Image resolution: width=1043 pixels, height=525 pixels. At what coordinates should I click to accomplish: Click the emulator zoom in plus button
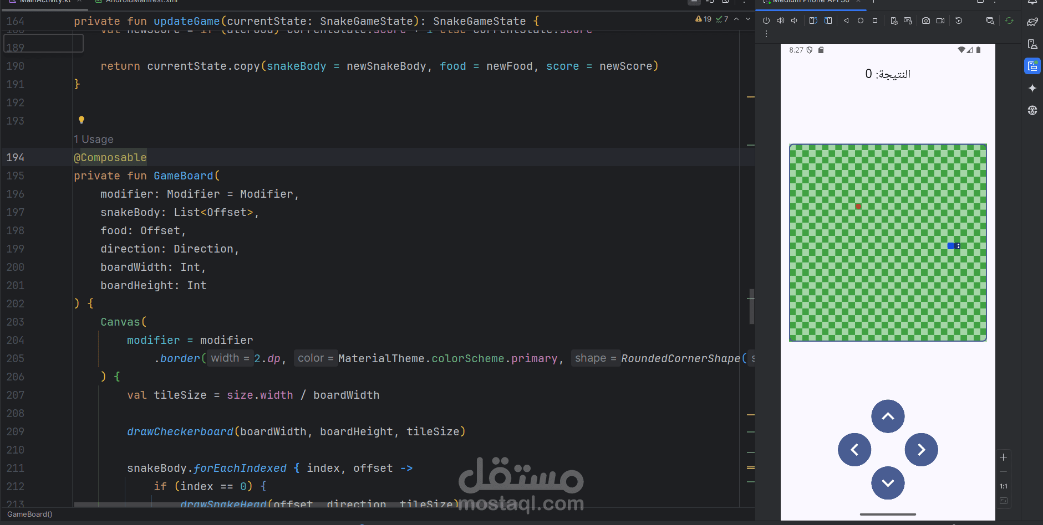1003,457
